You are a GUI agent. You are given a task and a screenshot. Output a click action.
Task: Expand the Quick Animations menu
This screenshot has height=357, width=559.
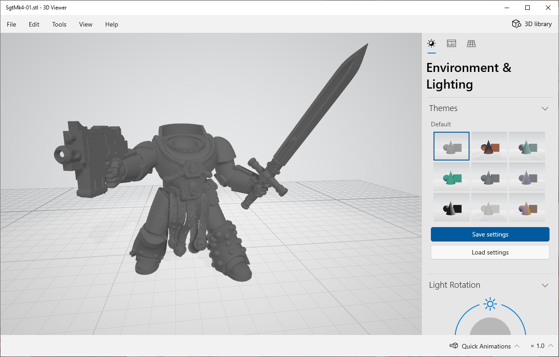[x=517, y=346]
